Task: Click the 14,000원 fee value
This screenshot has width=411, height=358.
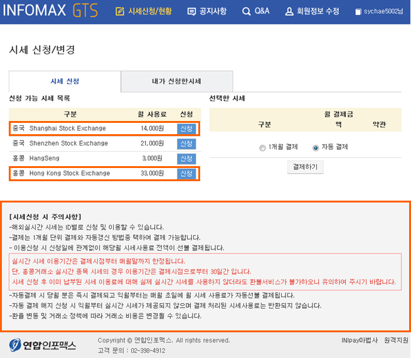Action: [x=152, y=129]
